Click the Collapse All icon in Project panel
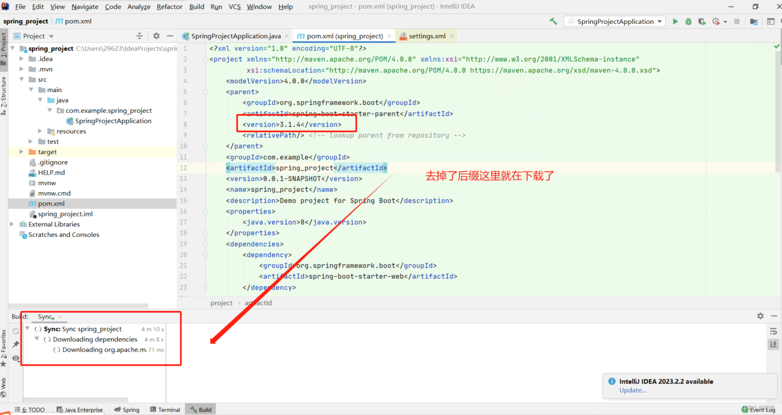 tap(139, 36)
